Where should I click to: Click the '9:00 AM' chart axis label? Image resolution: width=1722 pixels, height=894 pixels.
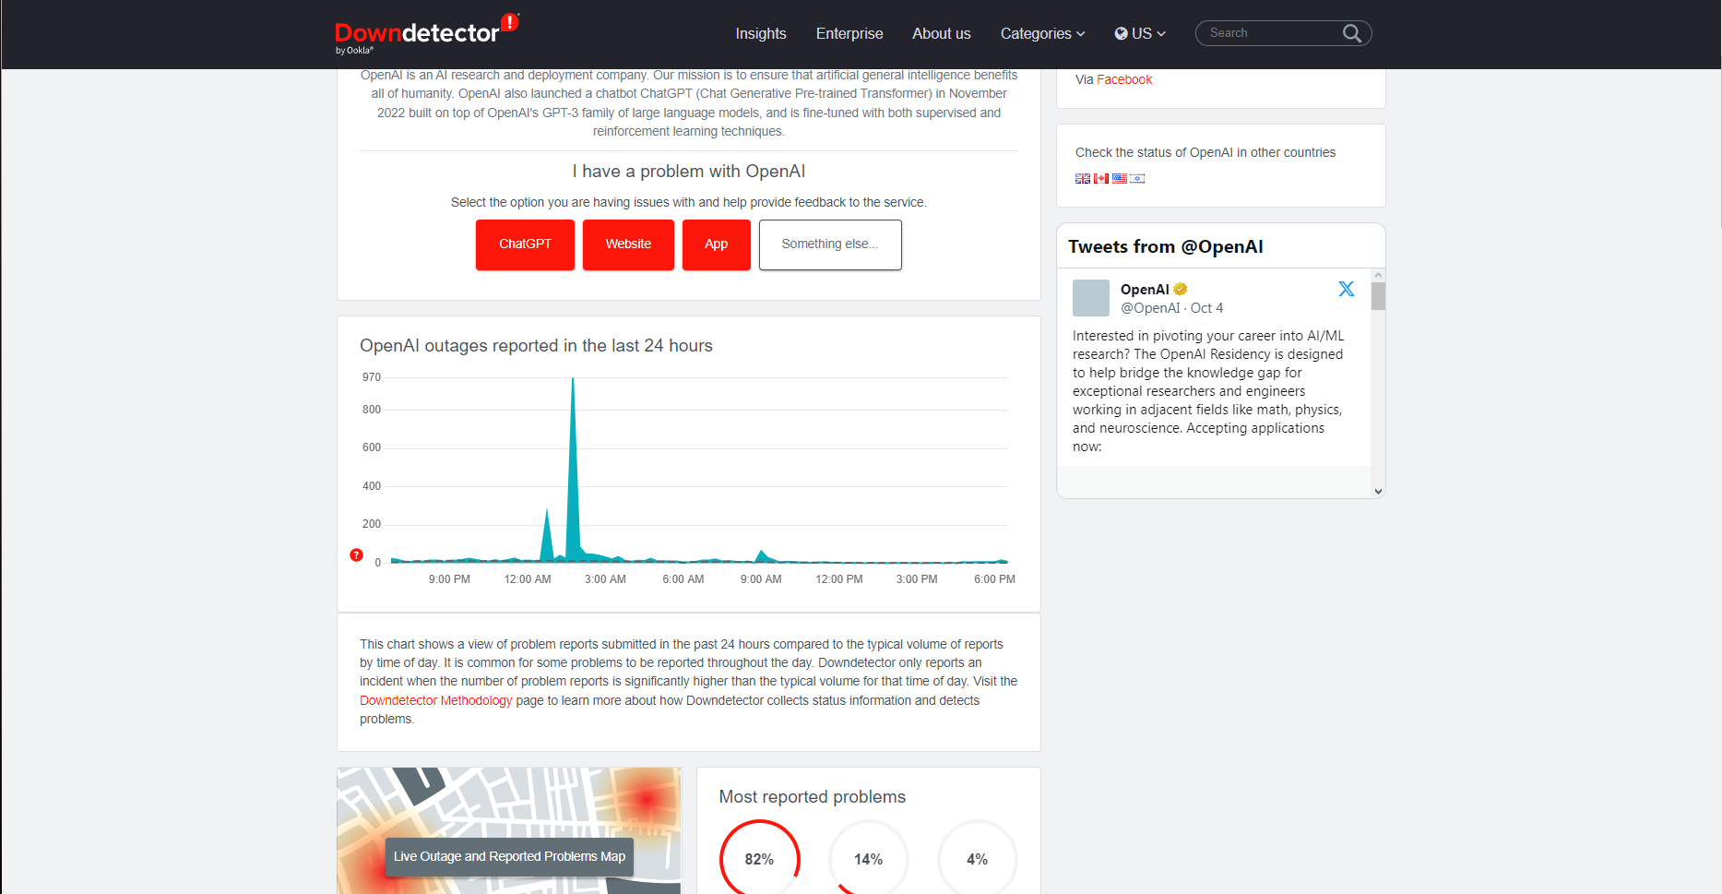pyautogui.click(x=761, y=579)
